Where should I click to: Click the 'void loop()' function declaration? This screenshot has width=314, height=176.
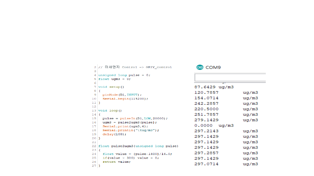(x=110, y=111)
